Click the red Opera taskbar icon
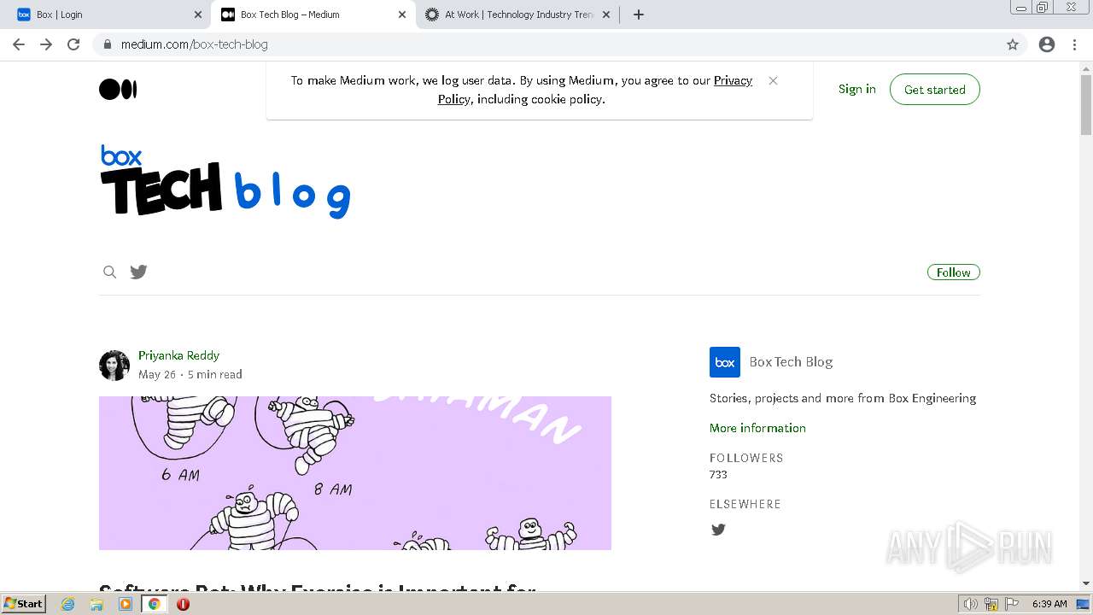The height and width of the screenshot is (615, 1093). [x=183, y=604]
